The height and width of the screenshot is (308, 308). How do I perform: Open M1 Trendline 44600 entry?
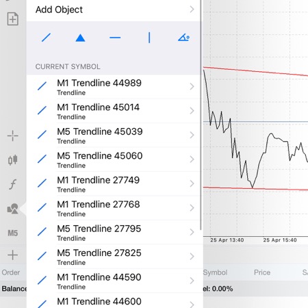point(115,301)
